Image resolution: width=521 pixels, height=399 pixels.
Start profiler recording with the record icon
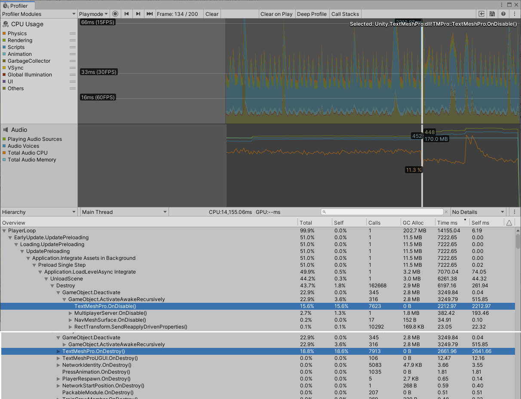click(x=115, y=14)
